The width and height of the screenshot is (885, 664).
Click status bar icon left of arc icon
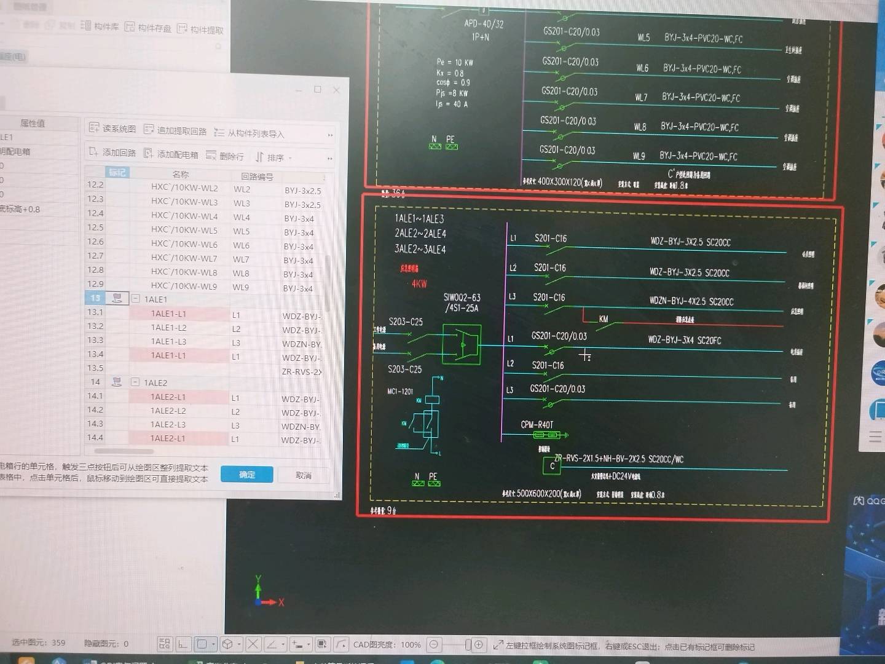323,644
